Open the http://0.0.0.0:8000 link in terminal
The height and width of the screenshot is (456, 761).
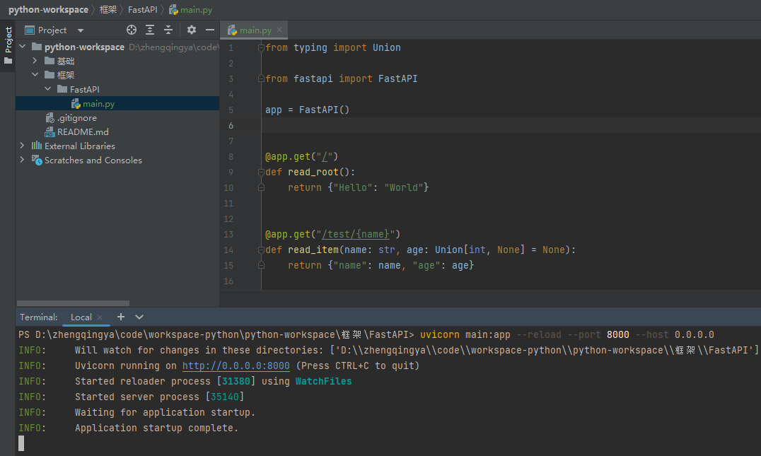pyautogui.click(x=236, y=366)
